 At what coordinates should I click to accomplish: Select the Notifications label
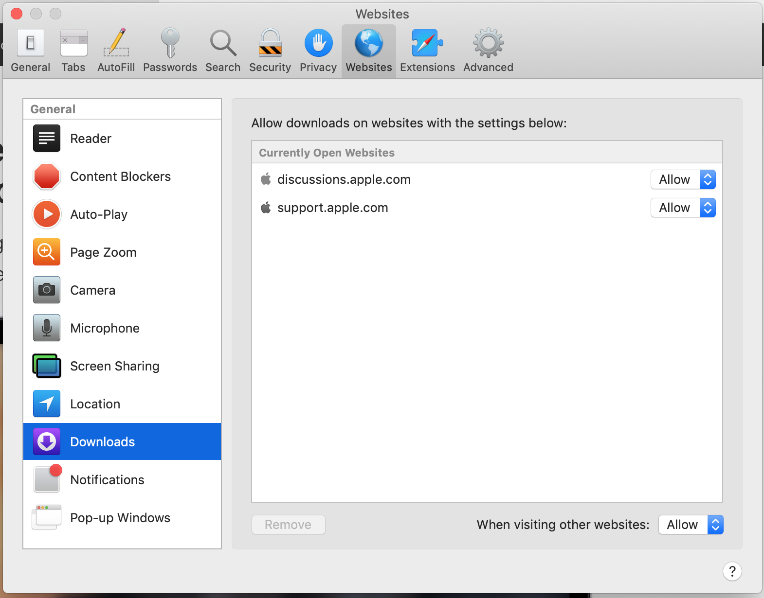108,480
